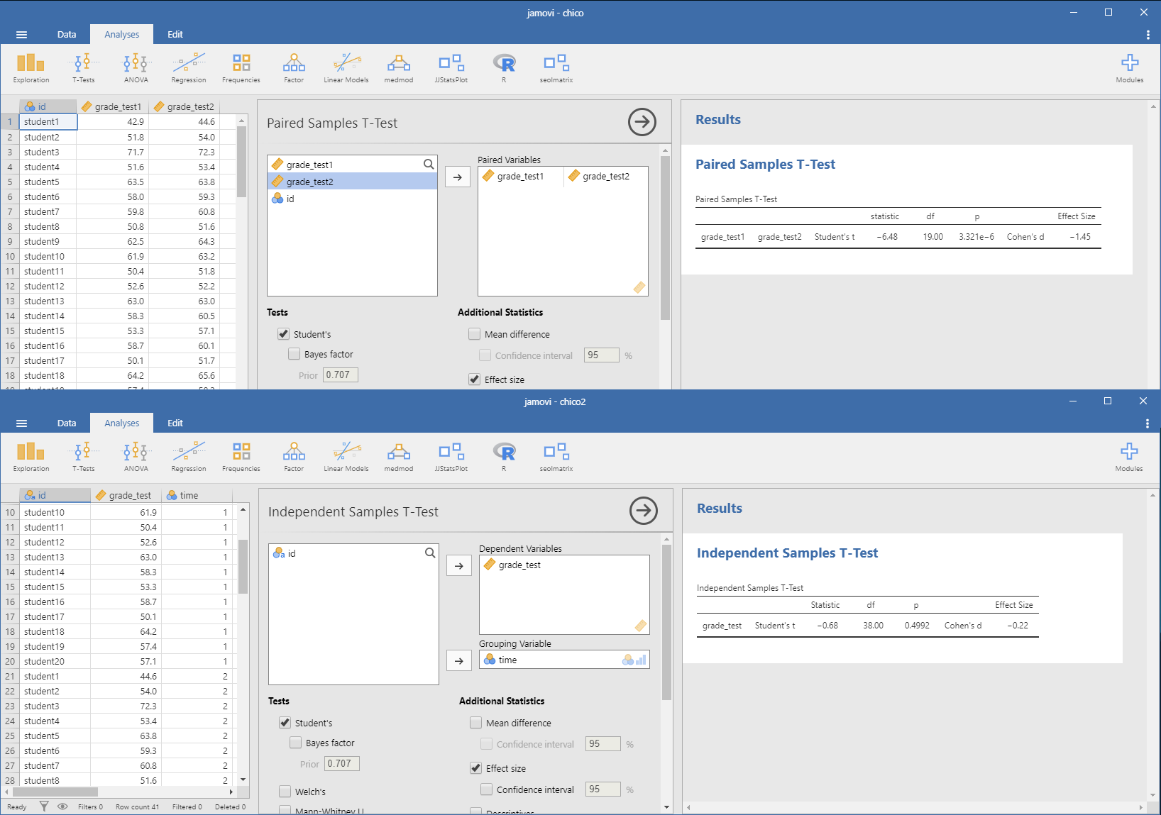This screenshot has width=1161, height=815.
Task: Open R editor module in chico2 window
Action: (x=504, y=458)
